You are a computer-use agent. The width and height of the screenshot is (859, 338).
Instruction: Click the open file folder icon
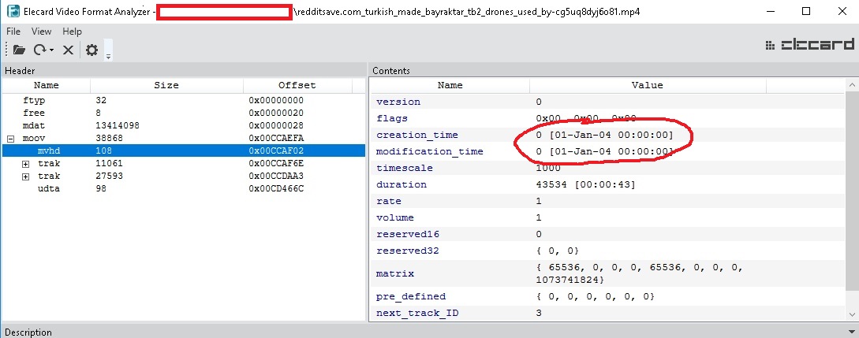[x=19, y=50]
